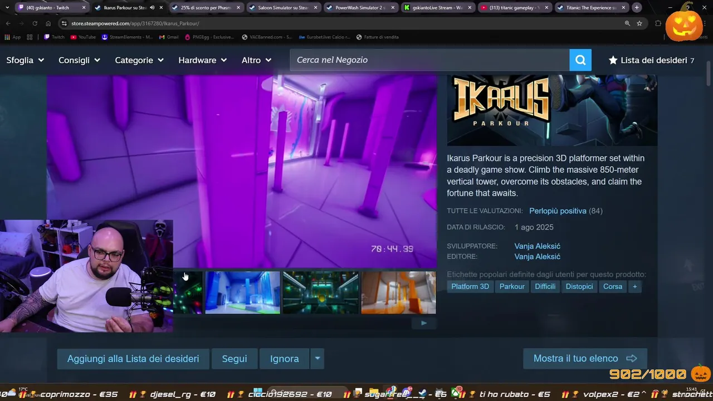Image resolution: width=713 pixels, height=401 pixels.
Task: Open the Twitch bookmark
Action: (54, 37)
